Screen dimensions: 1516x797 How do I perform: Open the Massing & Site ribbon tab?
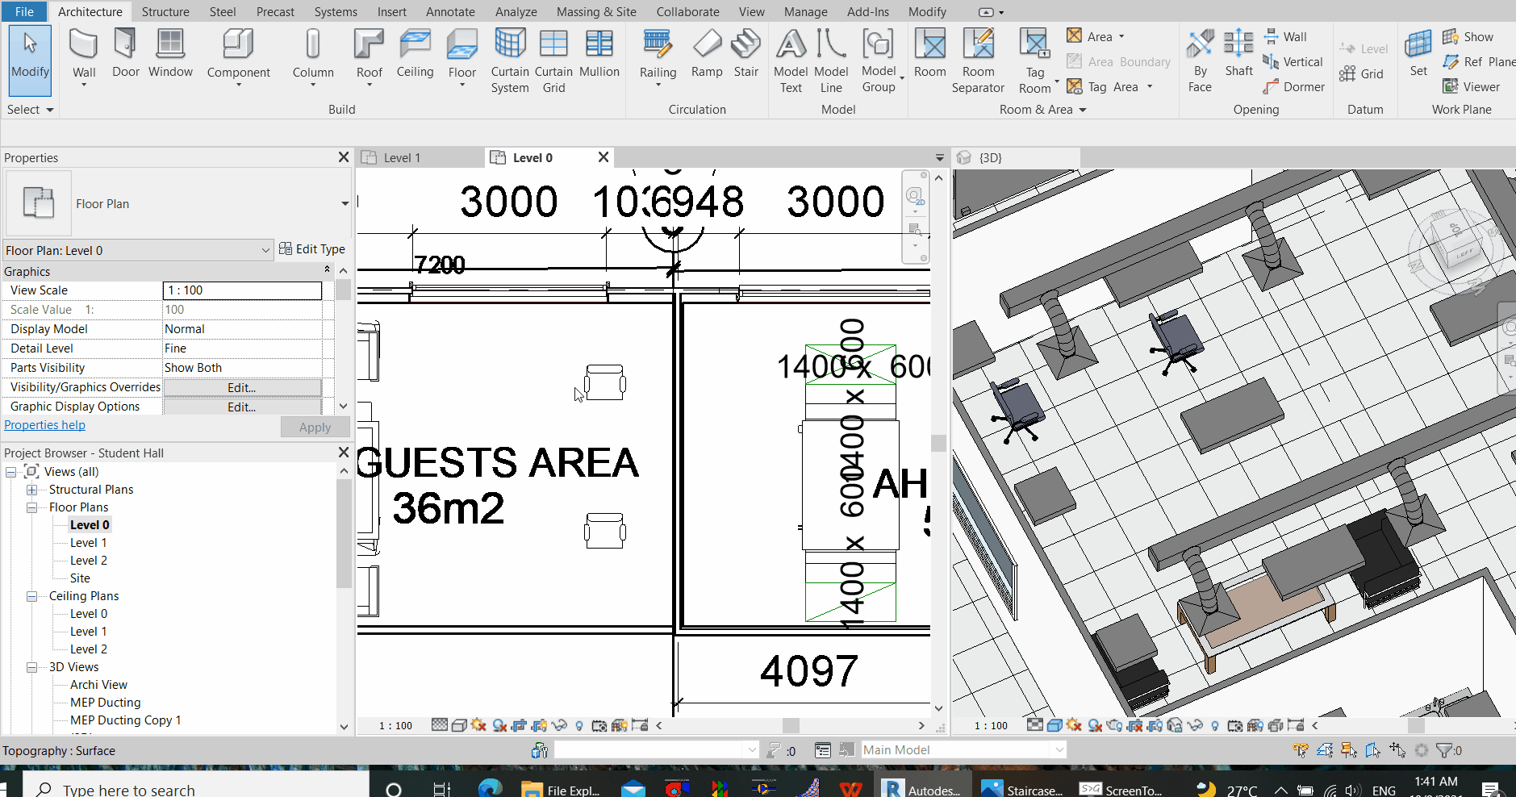(x=596, y=11)
